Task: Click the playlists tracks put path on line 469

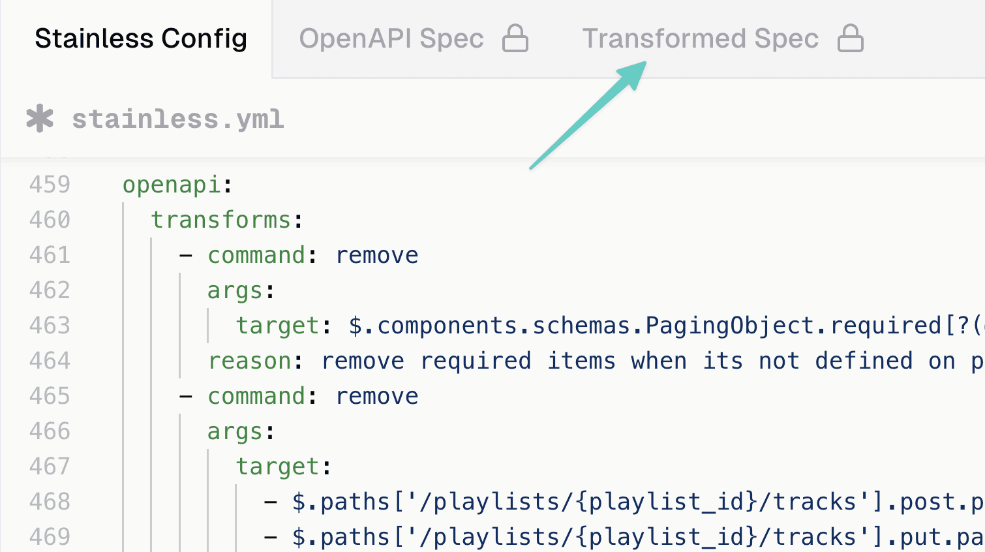Action: tap(638, 537)
